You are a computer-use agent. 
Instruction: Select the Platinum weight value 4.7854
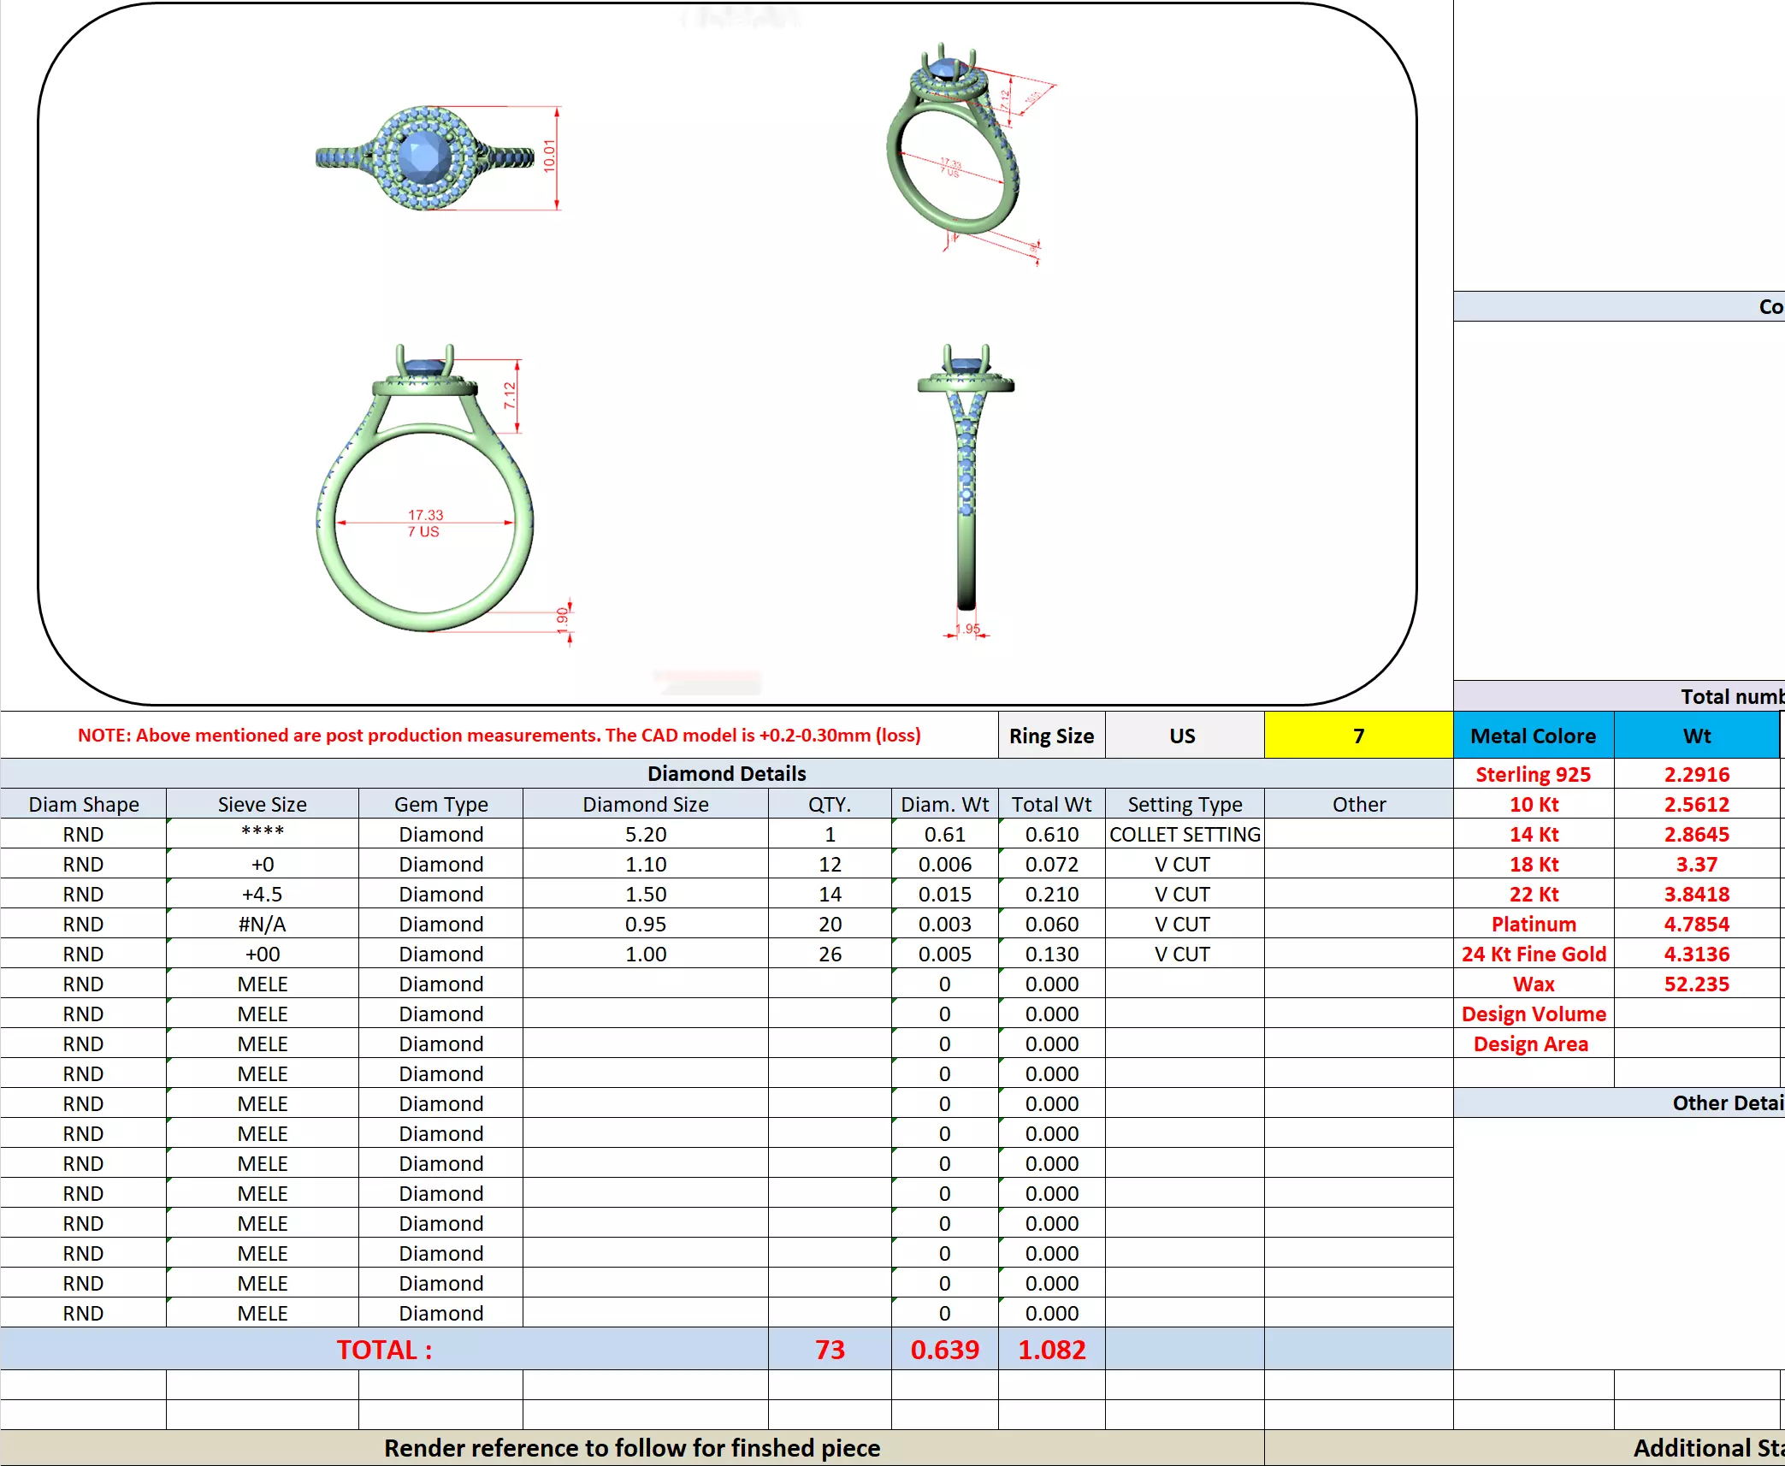pos(1696,924)
